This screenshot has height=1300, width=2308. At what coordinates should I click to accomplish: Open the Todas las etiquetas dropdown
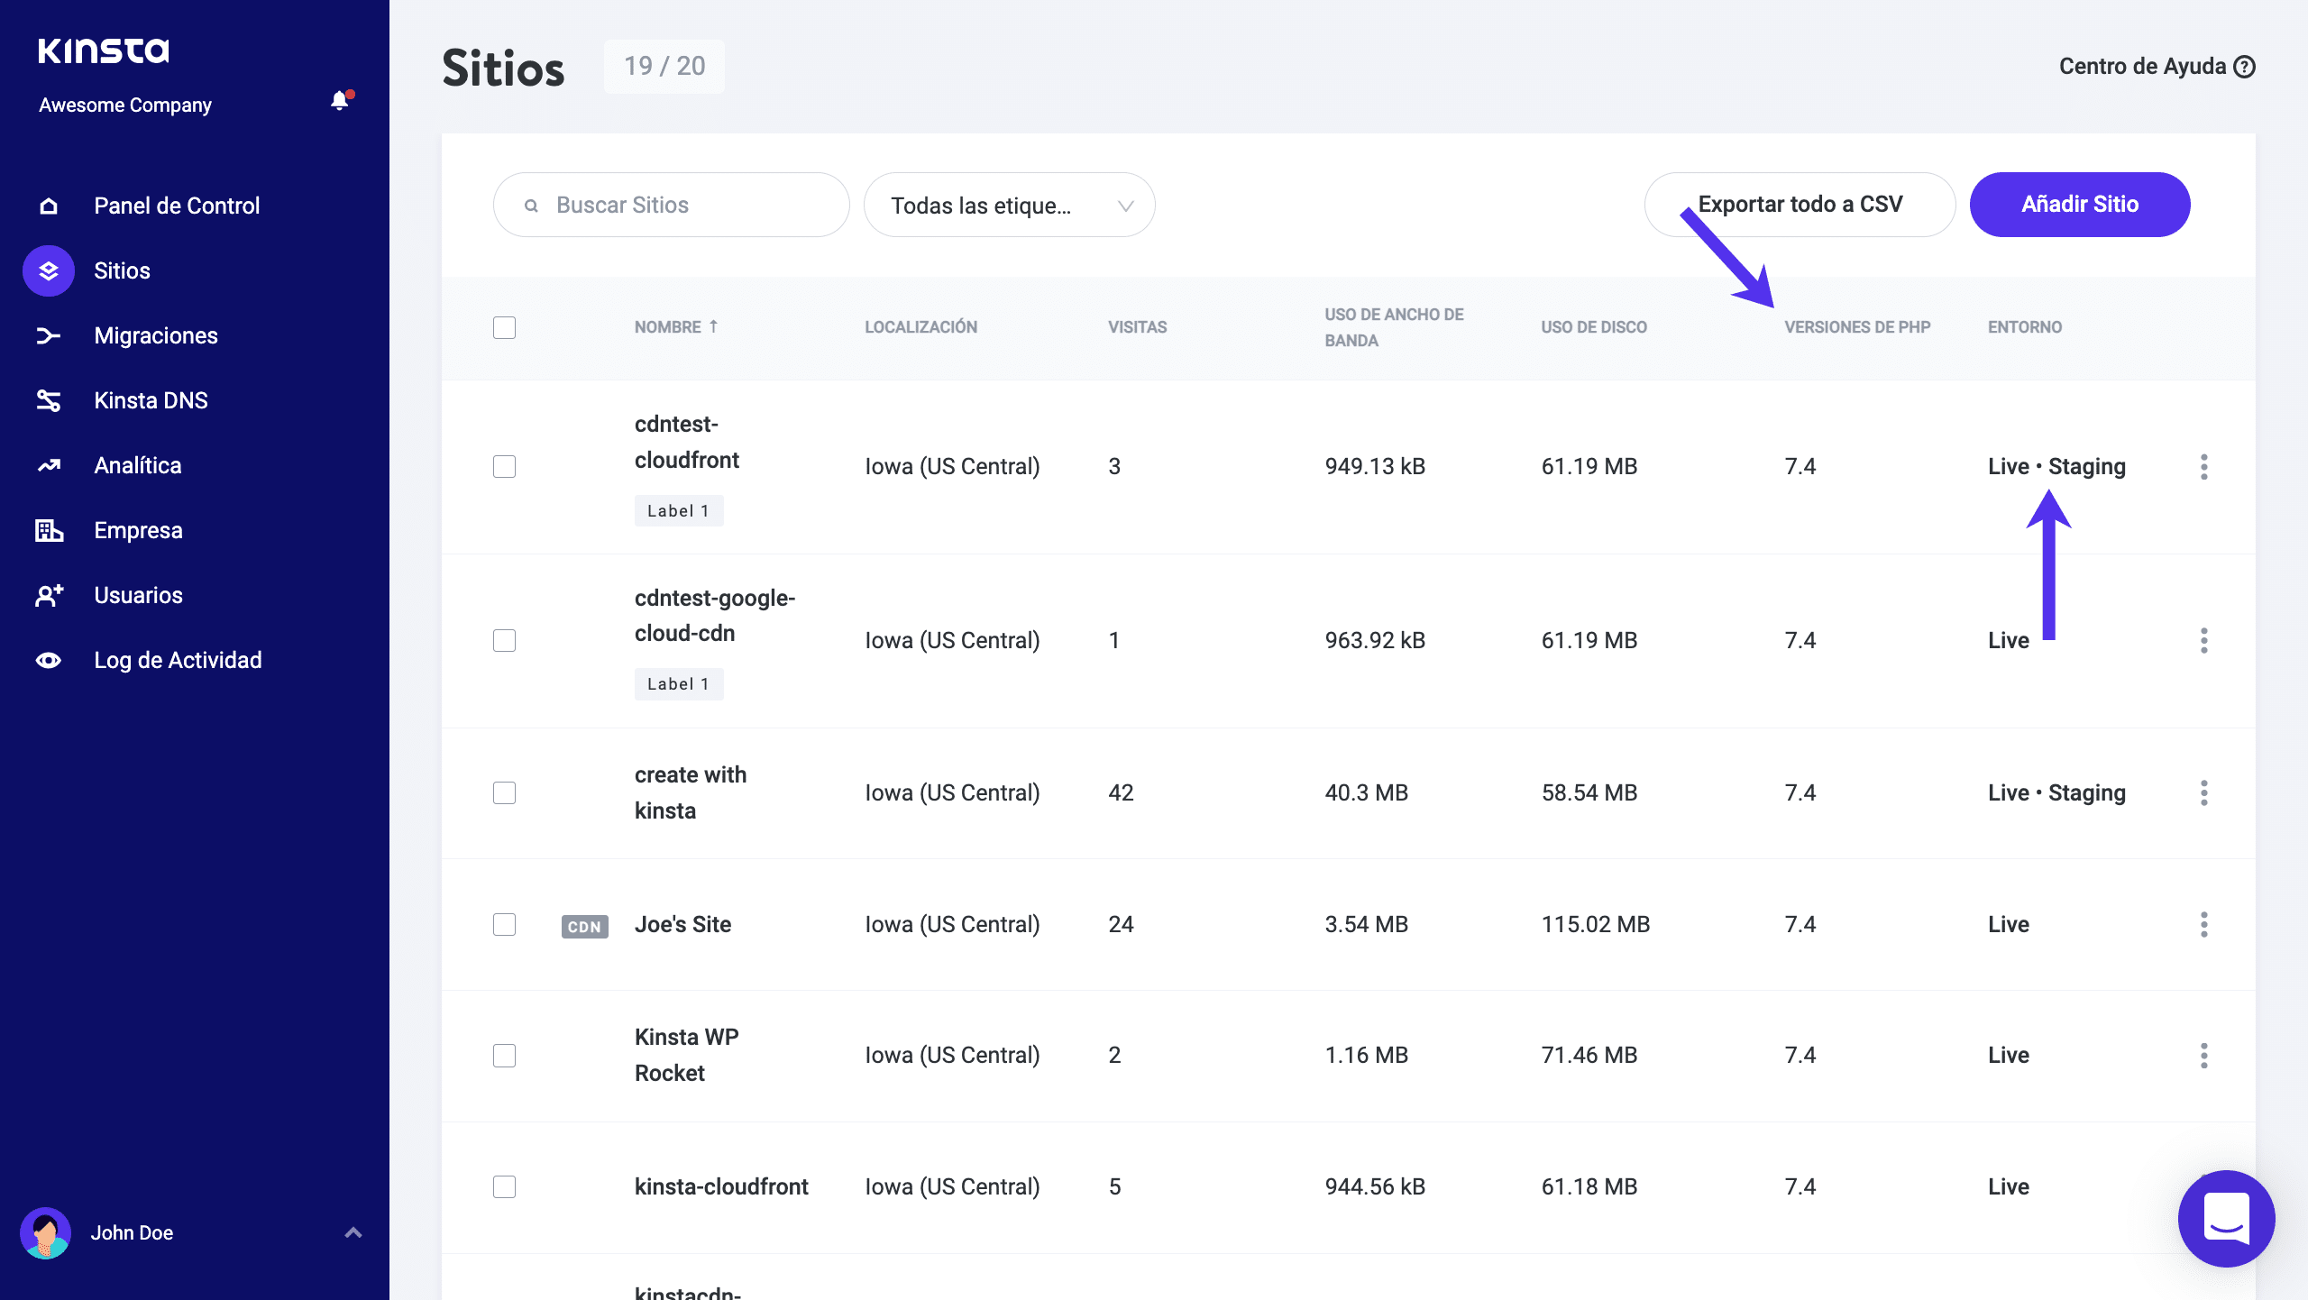[1009, 205]
